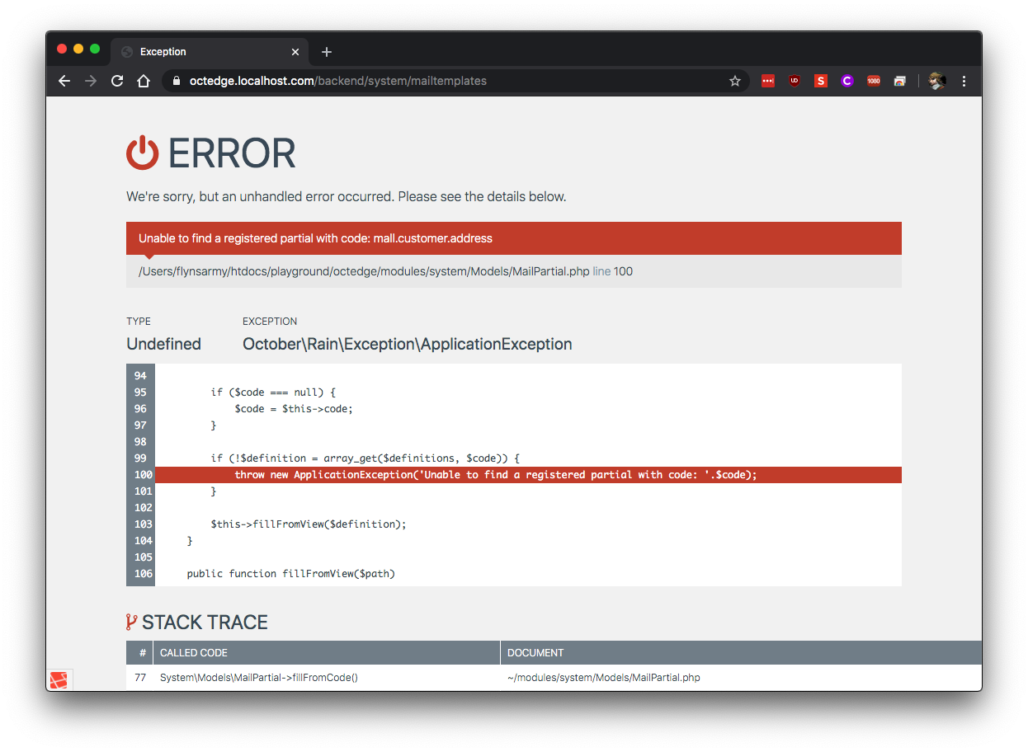Click the address bar URL
Image resolution: width=1028 pixels, height=752 pixels.
pyautogui.click(x=338, y=81)
